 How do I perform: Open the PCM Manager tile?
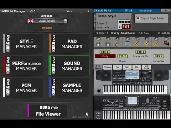pos(24,87)
